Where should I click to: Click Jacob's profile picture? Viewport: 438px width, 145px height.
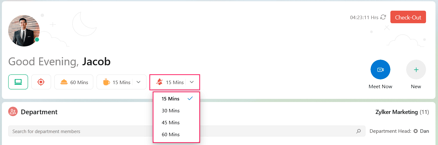[x=24, y=31]
